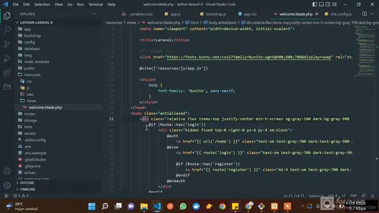The image size is (379, 213).
Task: Open Chrome from the taskbar
Action: coord(222,206)
